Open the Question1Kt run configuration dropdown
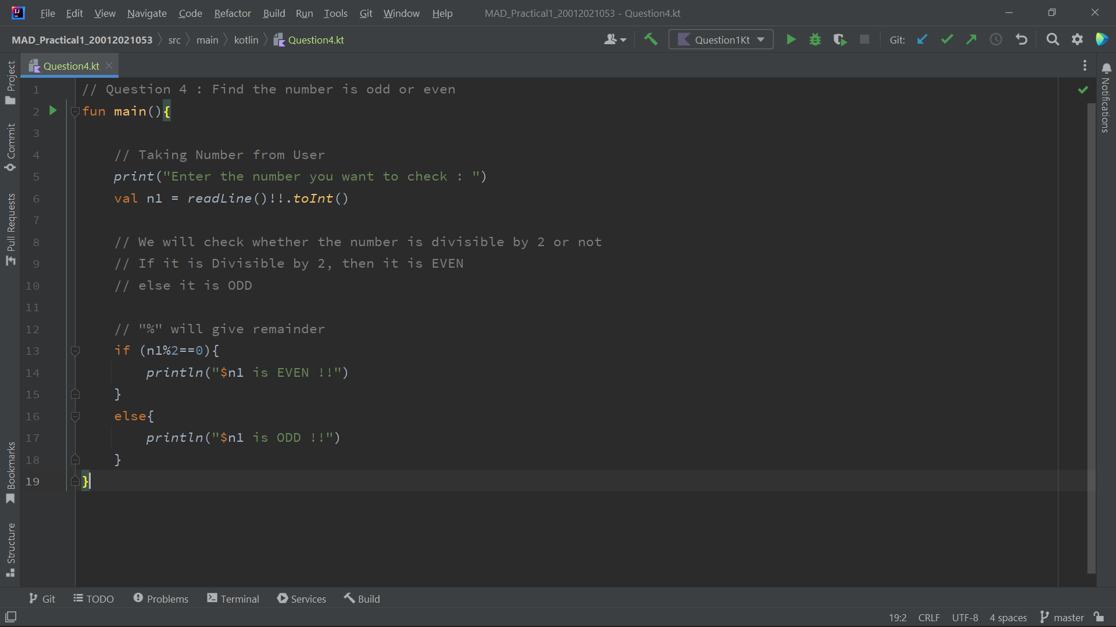This screenshot has width=1116, height=627. [x=721, y=39]
